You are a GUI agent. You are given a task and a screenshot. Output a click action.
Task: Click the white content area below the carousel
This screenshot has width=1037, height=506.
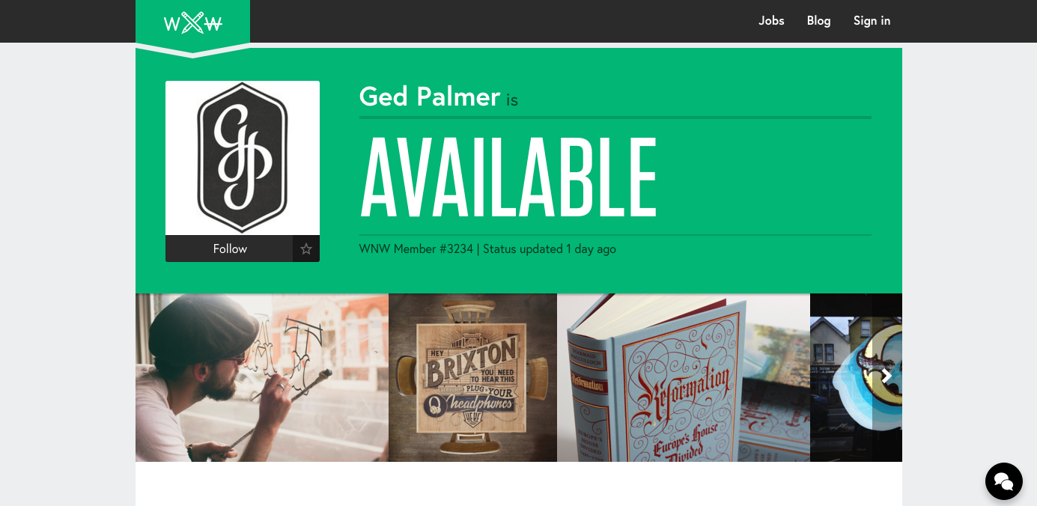519,484
